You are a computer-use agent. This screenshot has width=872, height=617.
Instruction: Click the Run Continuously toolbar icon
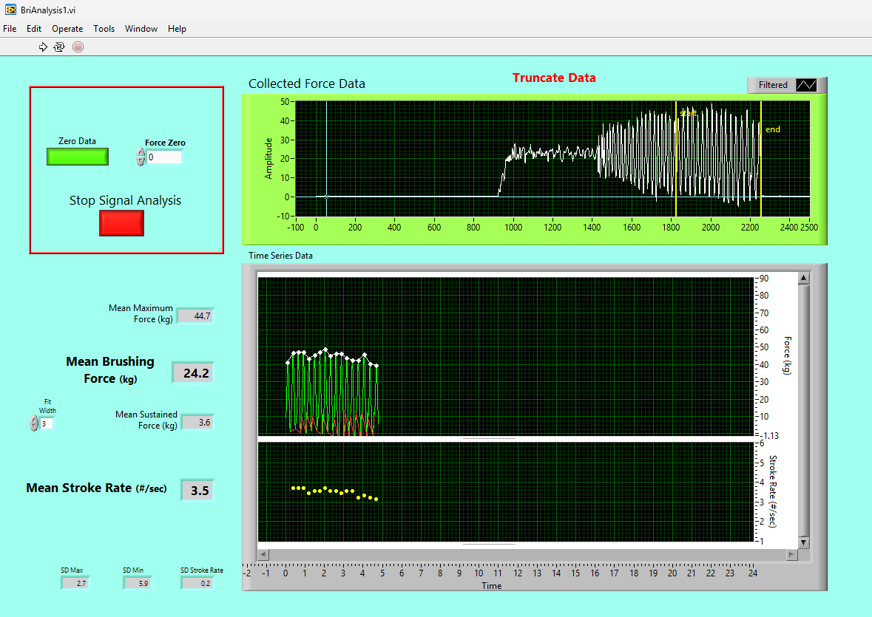[59, 47]
